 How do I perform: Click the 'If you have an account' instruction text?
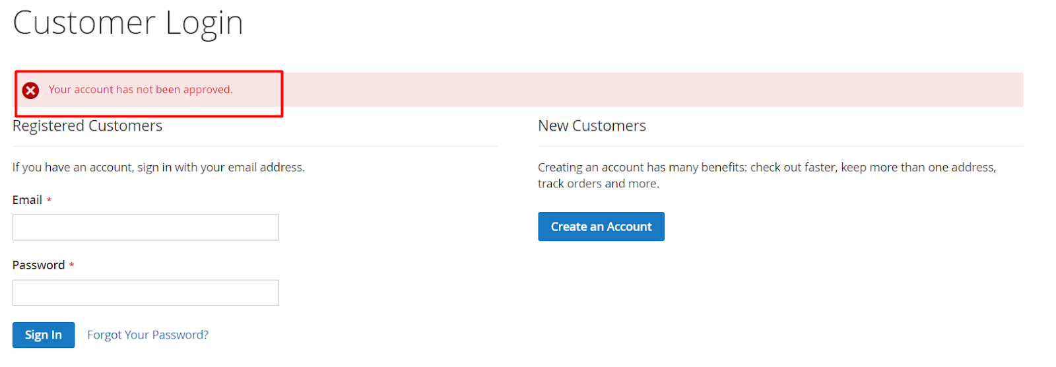(158, 168)
